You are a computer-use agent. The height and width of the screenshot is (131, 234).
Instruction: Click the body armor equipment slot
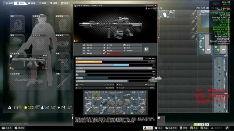coord(40,43)
